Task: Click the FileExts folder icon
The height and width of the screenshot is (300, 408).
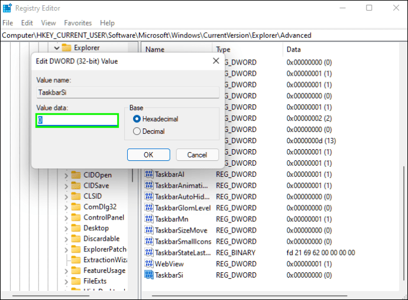Action: click(76, 281)
